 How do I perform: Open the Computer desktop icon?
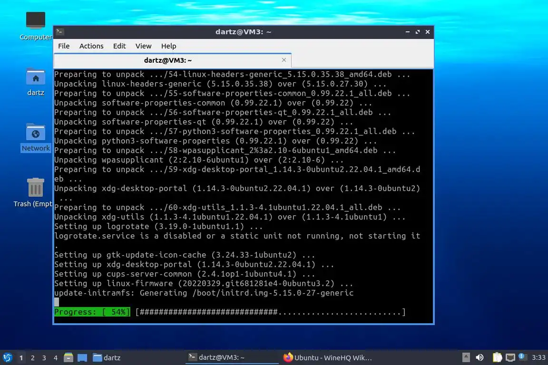[x=36, y=26]
